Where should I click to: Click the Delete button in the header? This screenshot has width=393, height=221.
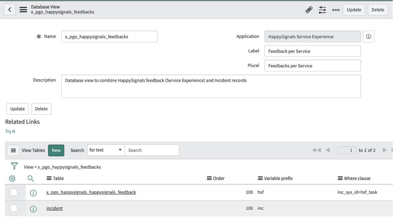pos(378,10)
